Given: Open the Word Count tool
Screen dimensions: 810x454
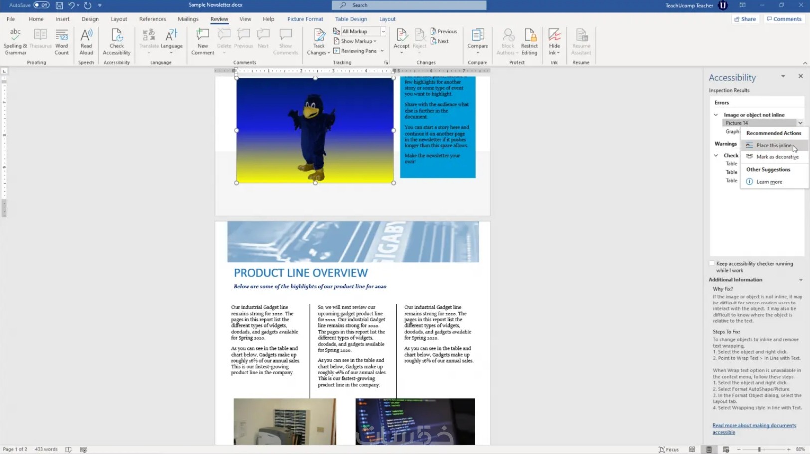Looking at the screenshot, I should (x=61, y=41).
